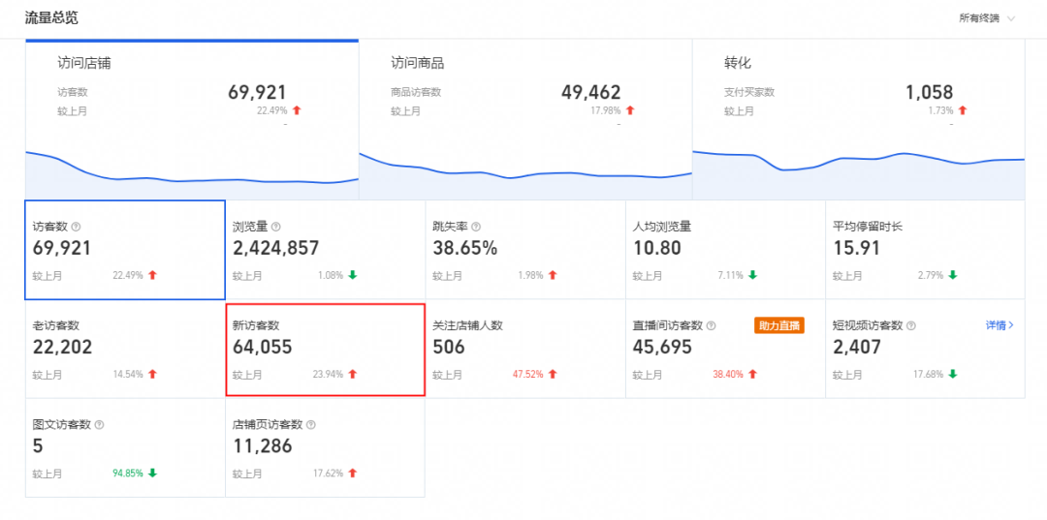Click the orange 助力直播 button
The height and width of the screenshot is (520, 1047).
[x=778, y=325]
